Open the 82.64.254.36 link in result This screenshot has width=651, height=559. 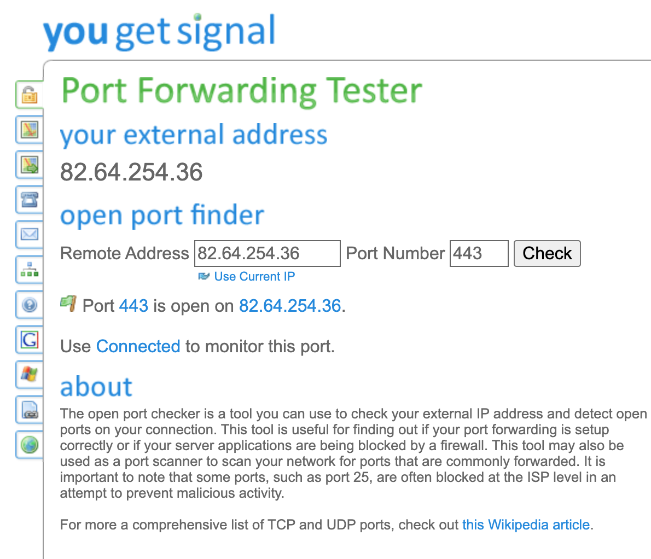point(290,306)
